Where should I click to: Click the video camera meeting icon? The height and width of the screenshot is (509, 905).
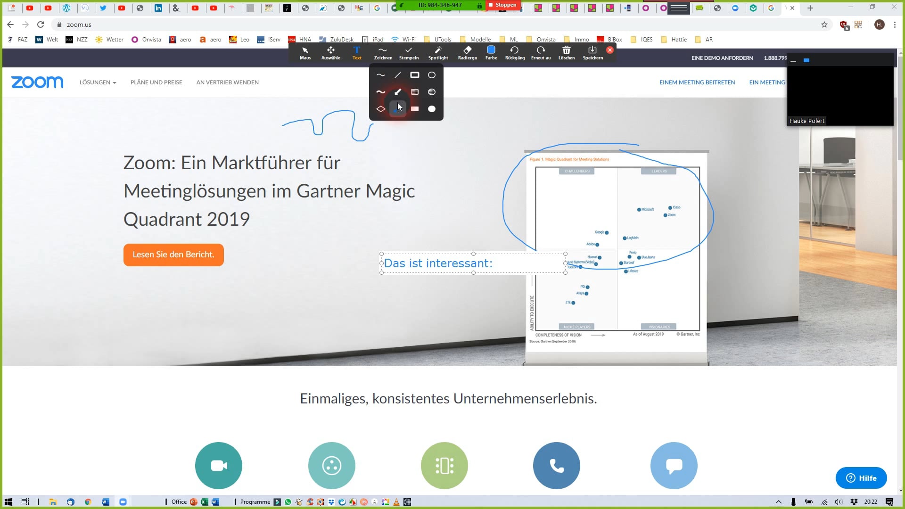[x=219, y=466]
